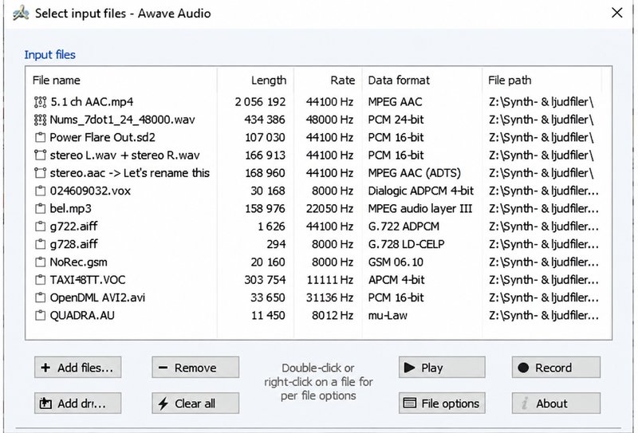Click the length value 303 754
Image resolution: width=638 pixels, height=433 pixels.
pos(265,280)
